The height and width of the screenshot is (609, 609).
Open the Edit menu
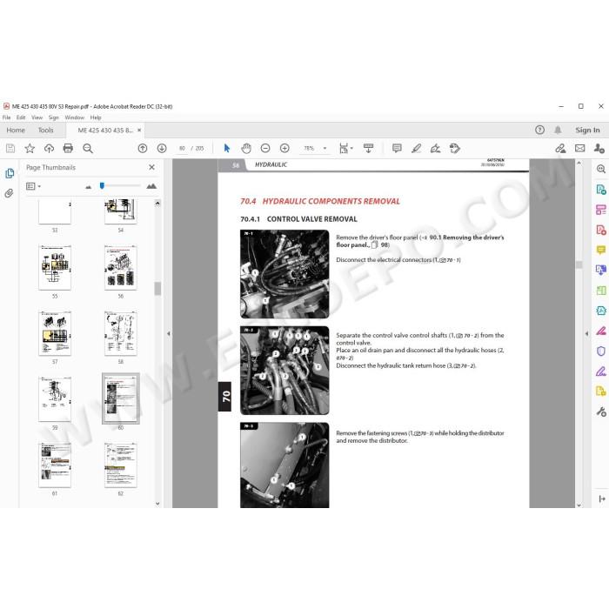coord(21,117)
